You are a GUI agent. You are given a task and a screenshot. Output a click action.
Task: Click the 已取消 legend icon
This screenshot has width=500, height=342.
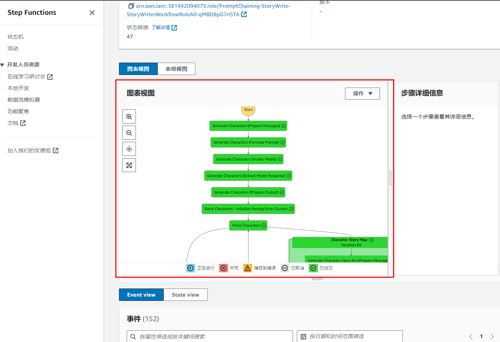(x=285, y=268)
